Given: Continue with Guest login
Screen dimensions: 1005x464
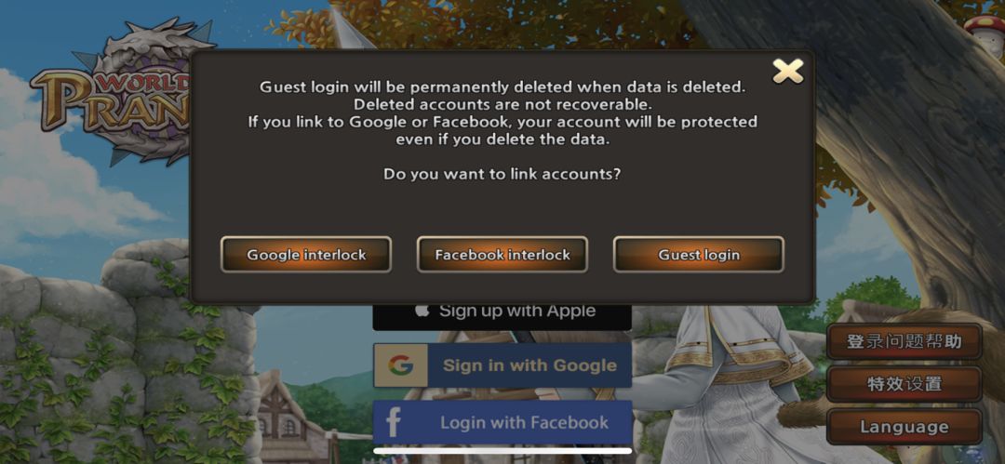Looking at the screenshot, I should [x=699, y=255].
